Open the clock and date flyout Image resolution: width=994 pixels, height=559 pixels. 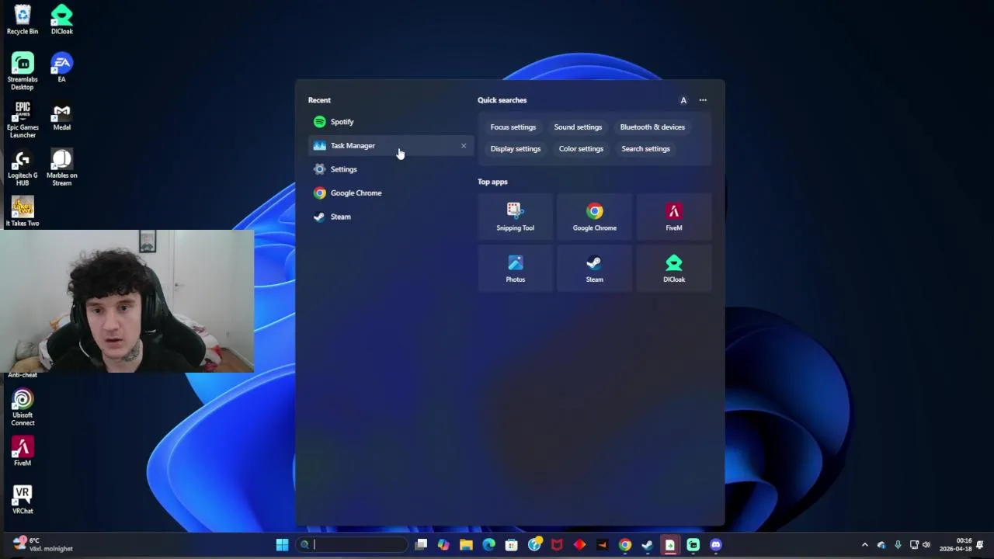coord(956,545)
